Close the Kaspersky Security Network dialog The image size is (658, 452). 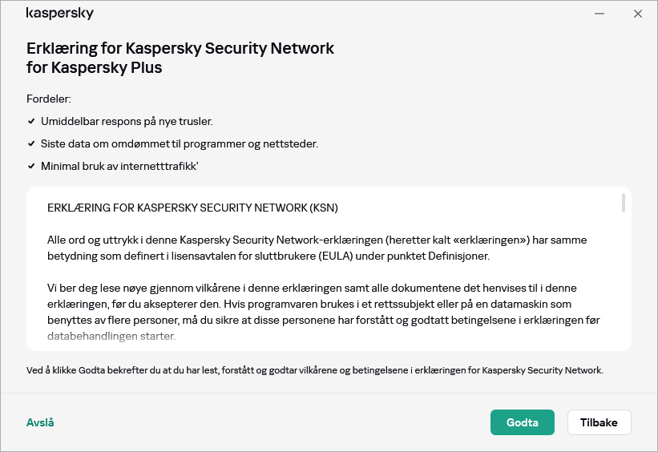coord(638,14)
